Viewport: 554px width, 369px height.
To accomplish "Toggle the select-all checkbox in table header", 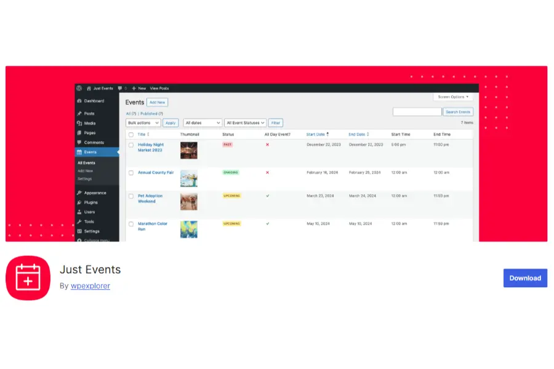I will pyautogui.click(x=131, y=135).
